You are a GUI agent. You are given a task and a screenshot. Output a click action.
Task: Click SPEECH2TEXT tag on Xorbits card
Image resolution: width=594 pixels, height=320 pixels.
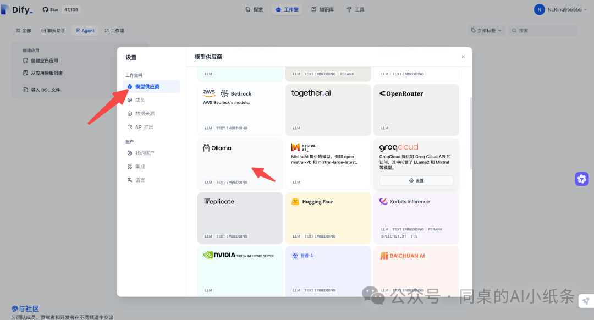394,236
